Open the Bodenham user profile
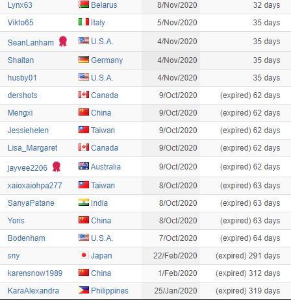Image resolution: width=291 pixels, height=300 pixels. point(27,238)
